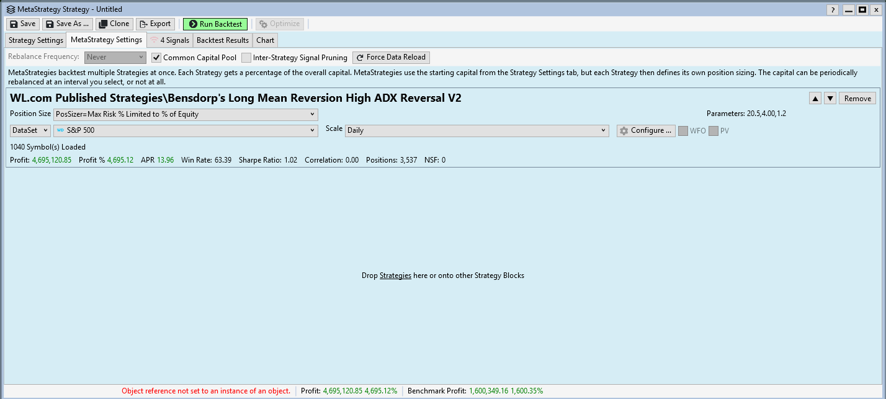Click the Strategies link in drop area
The width and height of the screenshot is (886, 399).
[395, 276]
